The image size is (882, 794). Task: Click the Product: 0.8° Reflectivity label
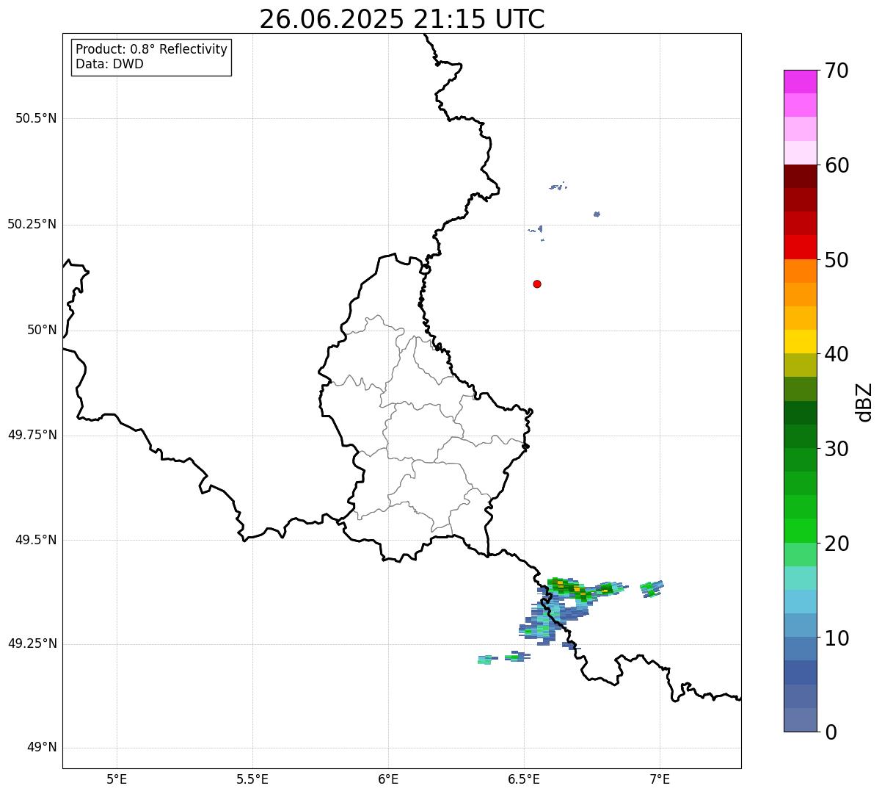(152, 49)
